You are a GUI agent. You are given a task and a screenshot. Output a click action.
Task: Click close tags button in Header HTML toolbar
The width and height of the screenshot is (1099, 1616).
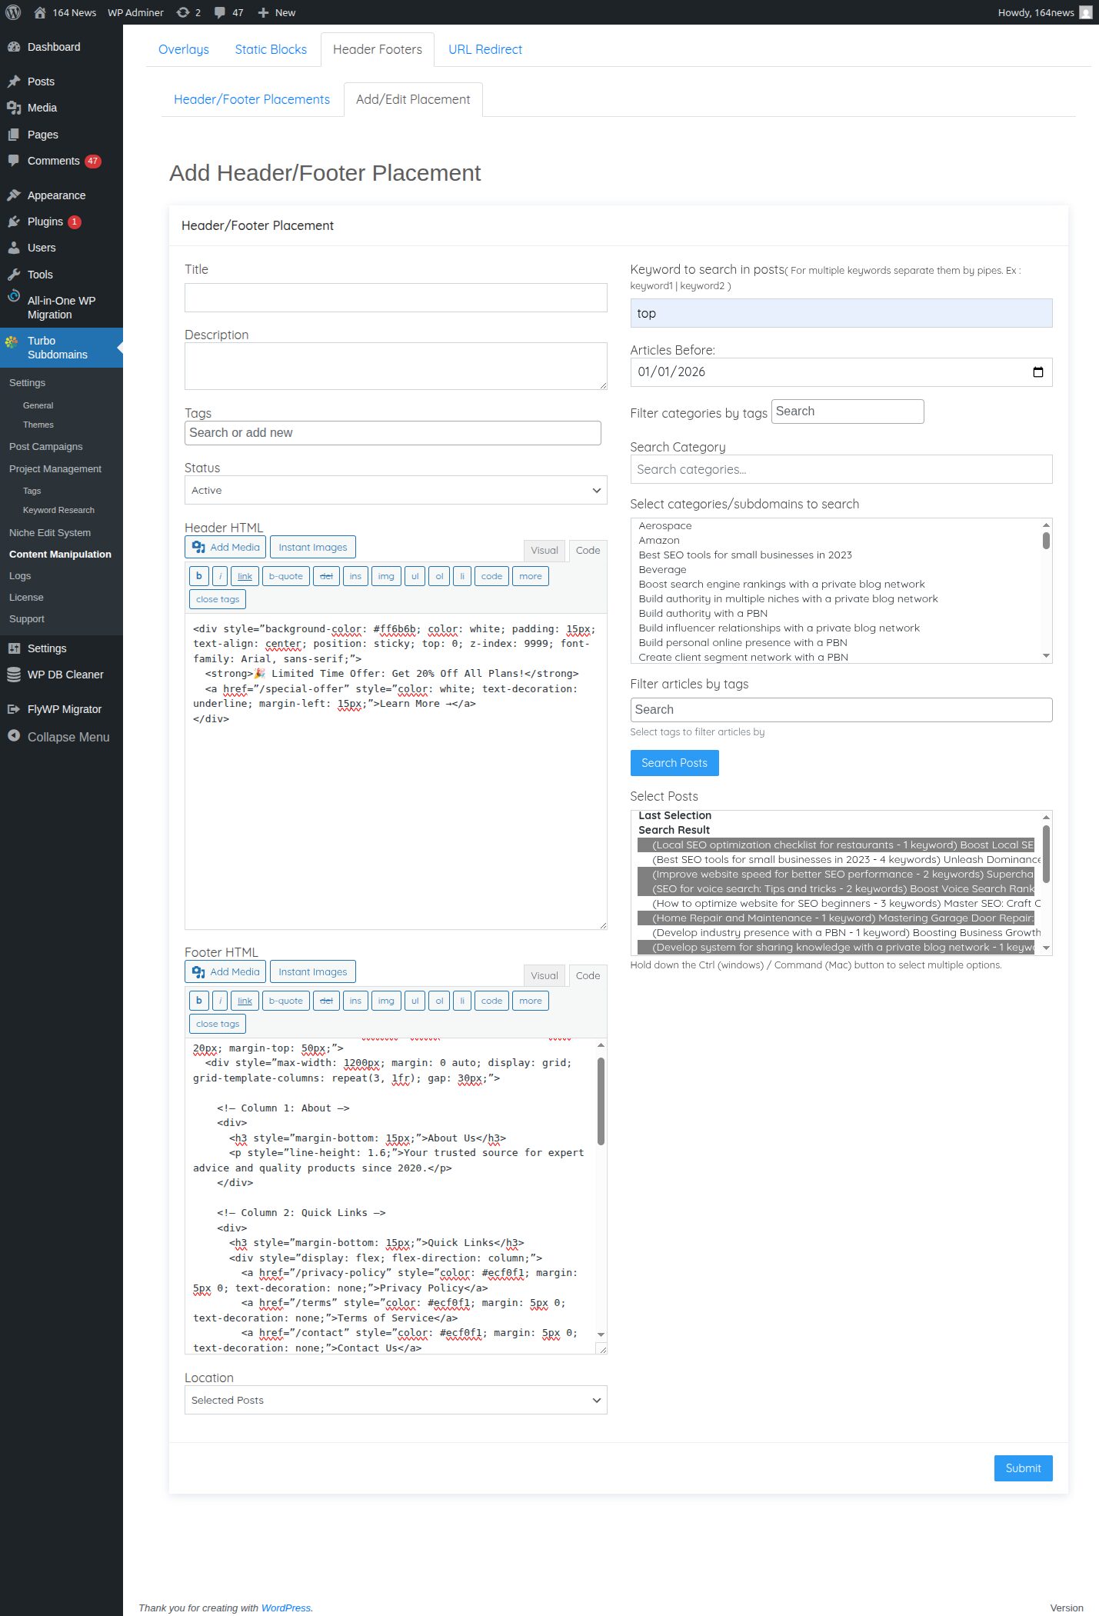tap(218, 599)
